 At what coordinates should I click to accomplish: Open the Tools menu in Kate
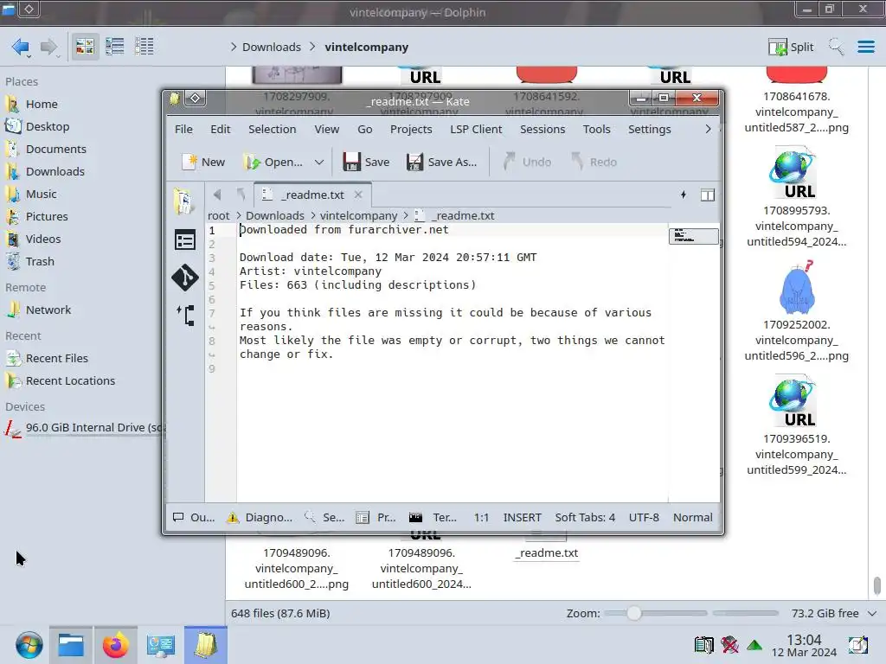(597, 130)
